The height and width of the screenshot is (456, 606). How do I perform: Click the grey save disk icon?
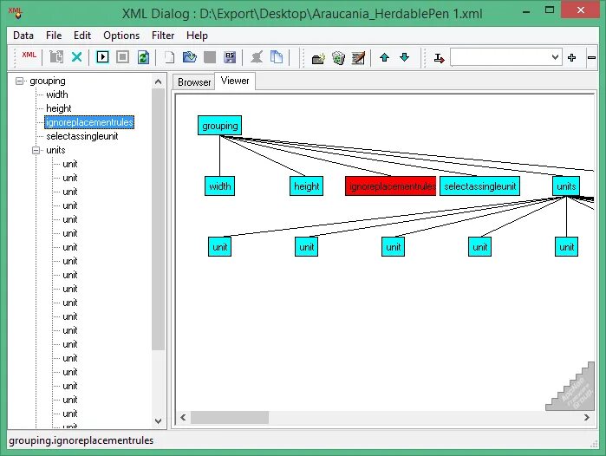(210, 57)
